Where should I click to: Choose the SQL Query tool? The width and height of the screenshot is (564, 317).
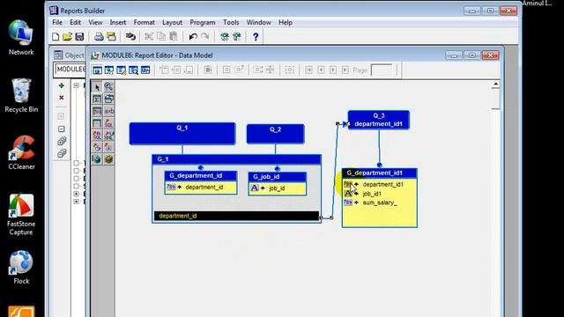(x=108, y=123)
